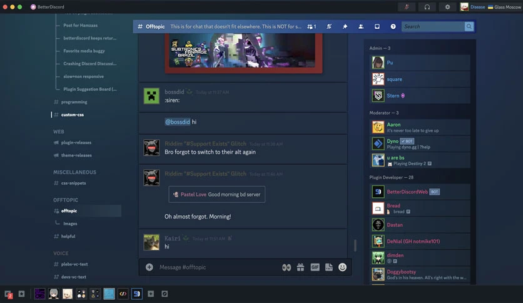
Task: Open the Favorite media buggy thread
Action: tap(84, 51)
